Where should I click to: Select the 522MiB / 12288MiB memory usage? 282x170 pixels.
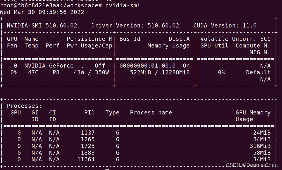point(160,72)
